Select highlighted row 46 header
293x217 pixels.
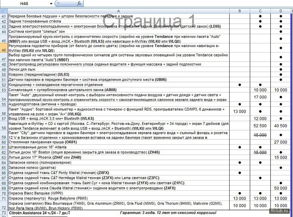tap(4, 48)
